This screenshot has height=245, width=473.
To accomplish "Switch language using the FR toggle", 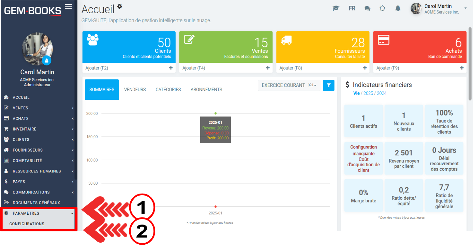I will [352, 9].
